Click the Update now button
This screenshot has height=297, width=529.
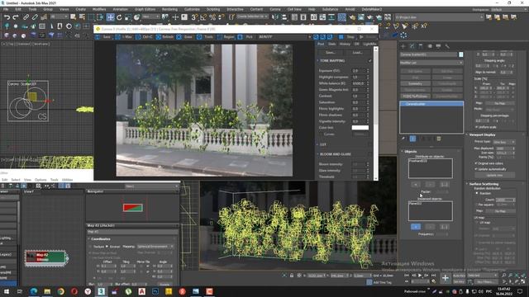494,175
